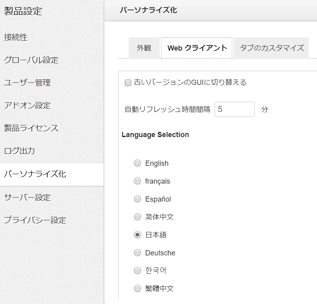Select 日本語 radio button
The width and height of the screenshot is (317, 304).
[x=137, y=235]
